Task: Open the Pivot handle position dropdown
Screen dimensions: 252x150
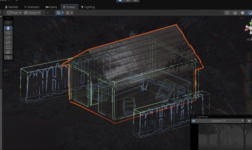Action: (x=14, y=13)
